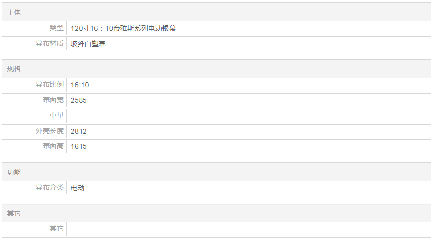Select the 2812 shell length value
The width and height of the screenshot is (433, 239).
click(79, 131)
